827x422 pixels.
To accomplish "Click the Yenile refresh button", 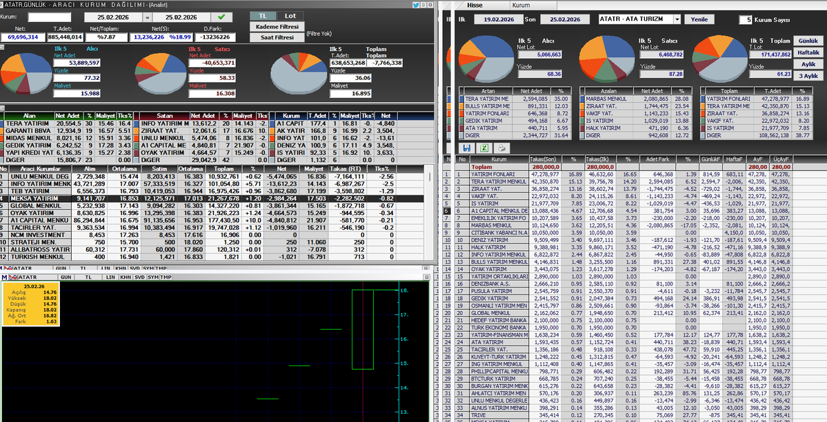I will click(699, 19).
